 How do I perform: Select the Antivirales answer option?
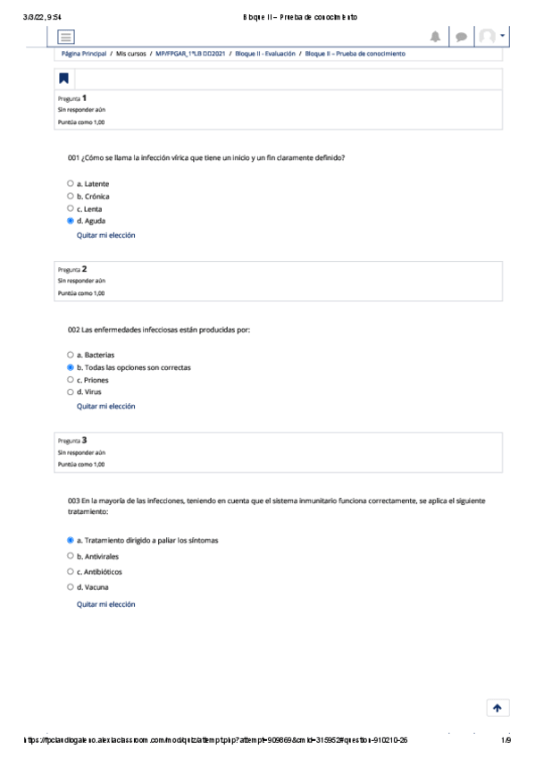(x=70, y=556)
